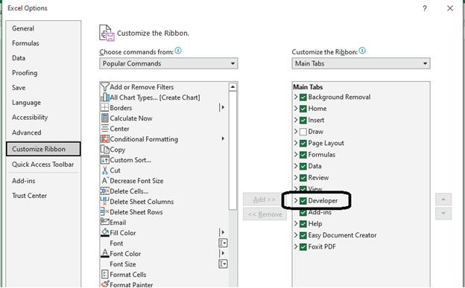Click info icon beside Choose commands from
This screenshot has width=465, height=288.
(x=178, y=51)
